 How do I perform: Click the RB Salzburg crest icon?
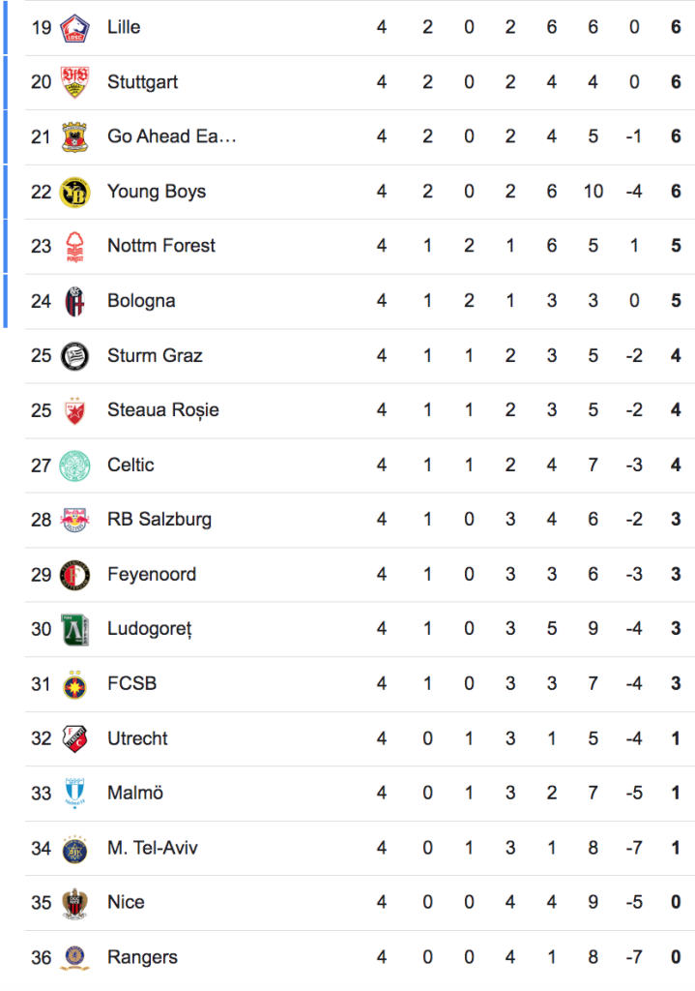74,520
